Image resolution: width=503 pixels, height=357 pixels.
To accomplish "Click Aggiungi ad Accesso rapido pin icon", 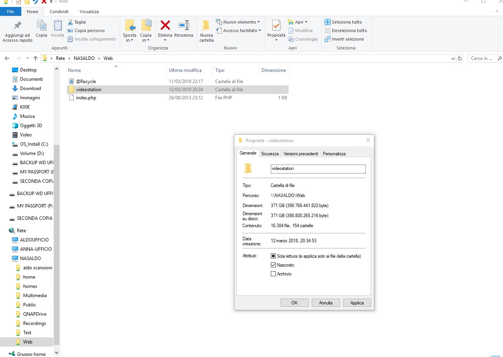I will coord(17,26).
